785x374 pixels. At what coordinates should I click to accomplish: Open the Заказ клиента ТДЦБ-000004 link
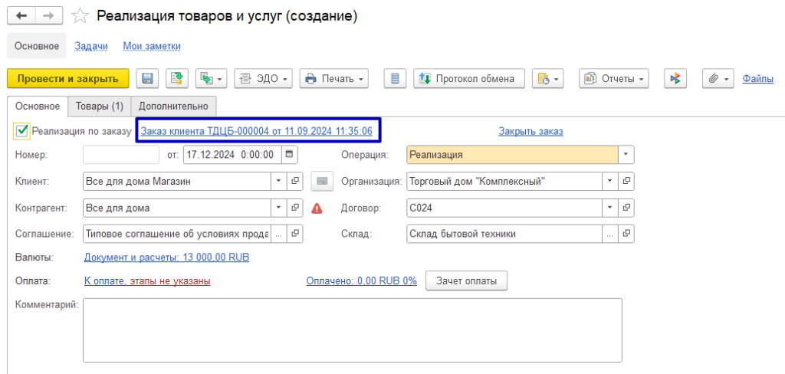[x=257, y=131]
